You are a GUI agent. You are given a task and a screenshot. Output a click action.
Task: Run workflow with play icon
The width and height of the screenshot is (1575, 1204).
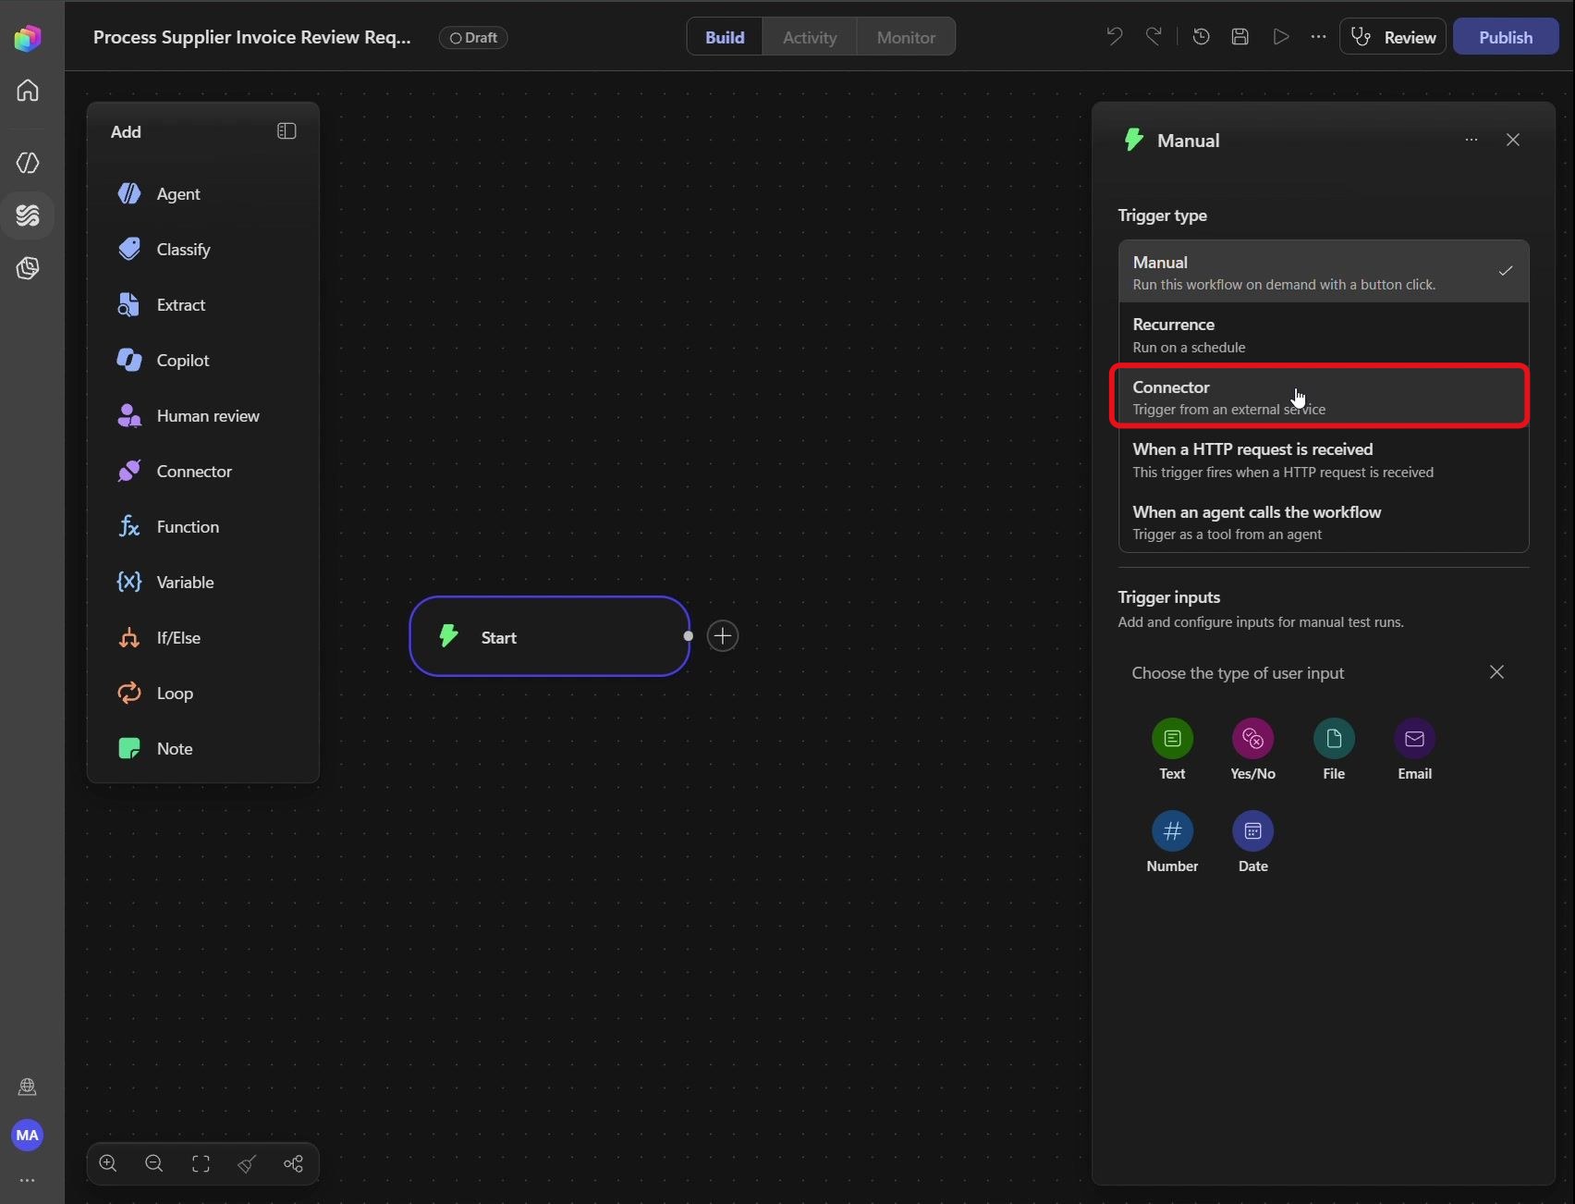pyautogui.click(x=1280, y=37)
